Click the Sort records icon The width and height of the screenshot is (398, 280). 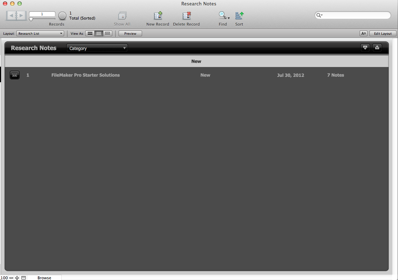point(239,16)
